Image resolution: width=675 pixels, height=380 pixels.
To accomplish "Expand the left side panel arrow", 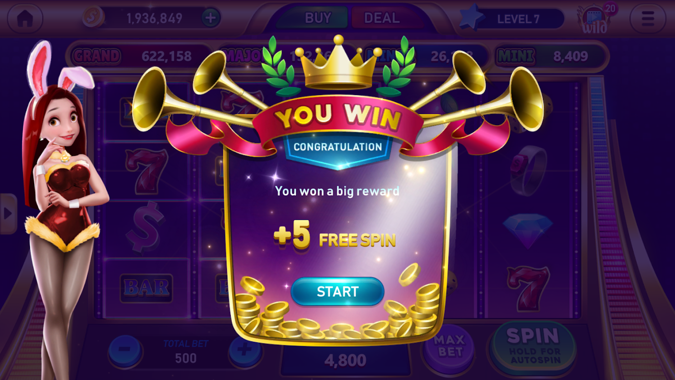I will pos(8,214).
